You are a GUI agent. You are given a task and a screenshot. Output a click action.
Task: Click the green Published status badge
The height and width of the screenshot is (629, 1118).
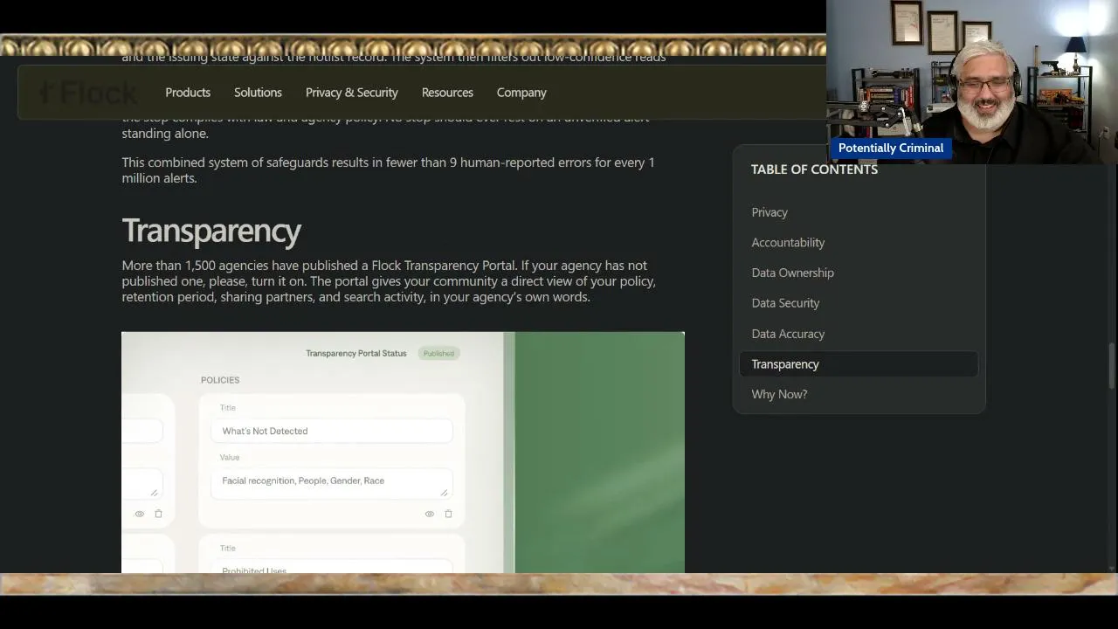tap(438, 354)
